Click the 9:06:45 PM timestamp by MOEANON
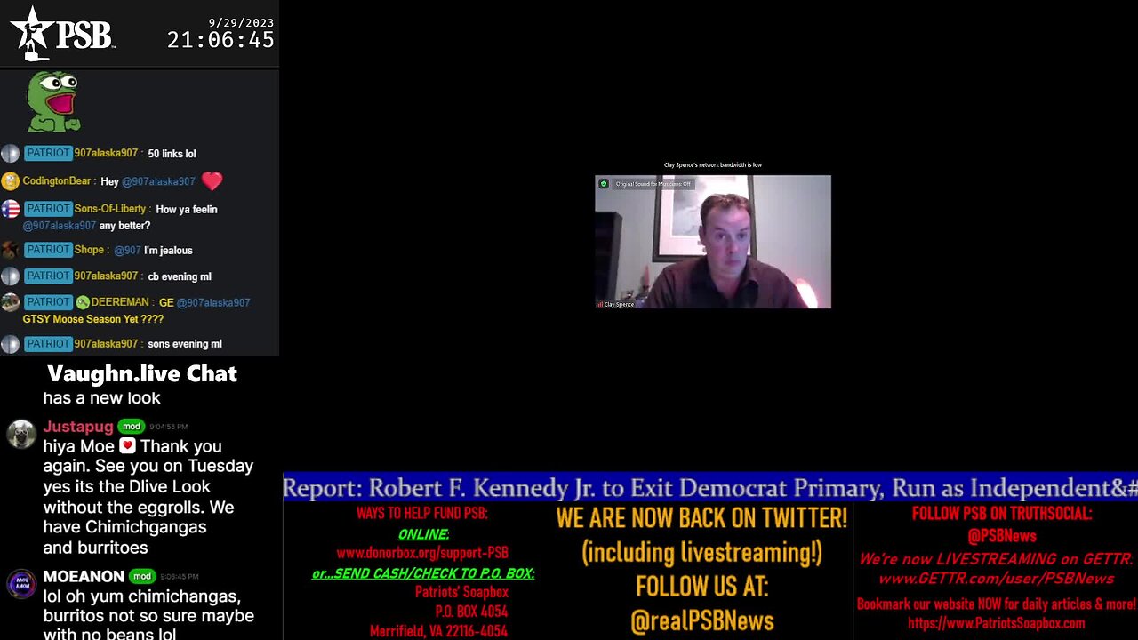The width and height of the screenshot is (1138, 640). [180, 577]
